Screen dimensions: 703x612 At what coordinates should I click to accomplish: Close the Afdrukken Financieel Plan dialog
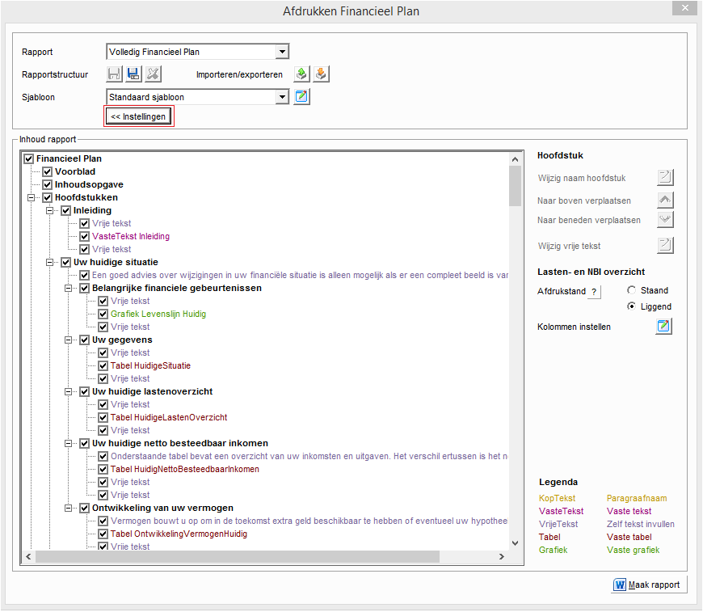point(684,7)
